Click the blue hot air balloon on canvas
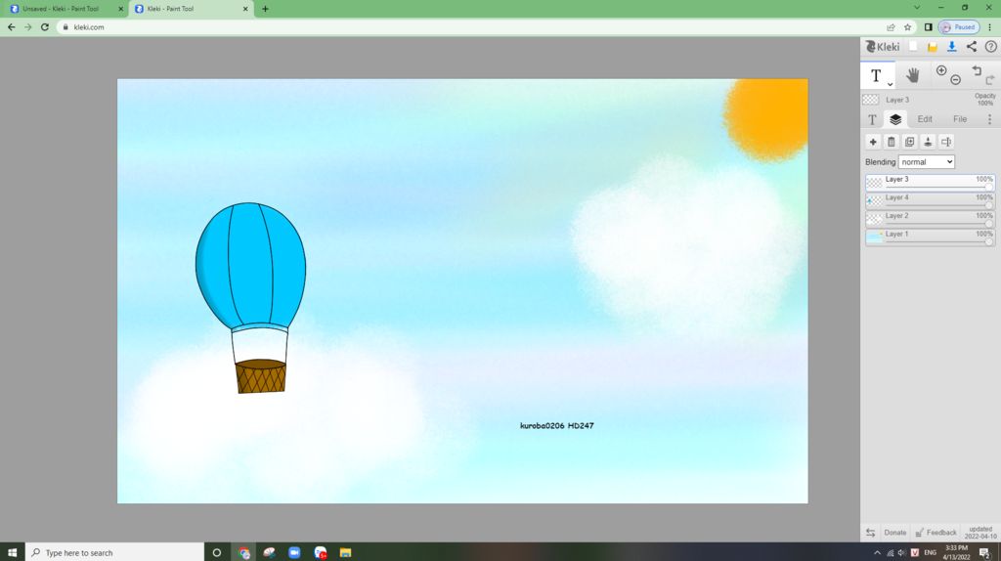Viewport: 1001px width, 561px height. (251, 297)
